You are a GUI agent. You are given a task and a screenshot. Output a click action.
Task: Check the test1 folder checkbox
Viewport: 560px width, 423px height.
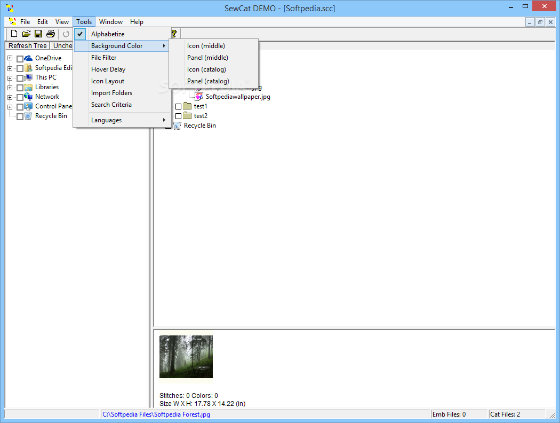178,107
